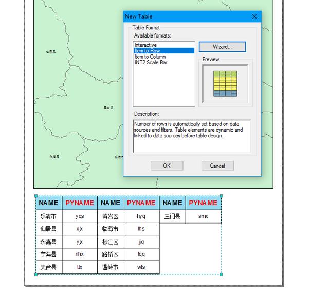Click the table cell smx
Screen dimensions: 329x293
coord(204,216)
